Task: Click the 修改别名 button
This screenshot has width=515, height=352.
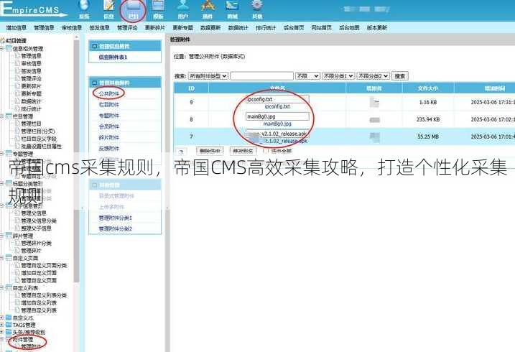Action: (x=243, y=151)
